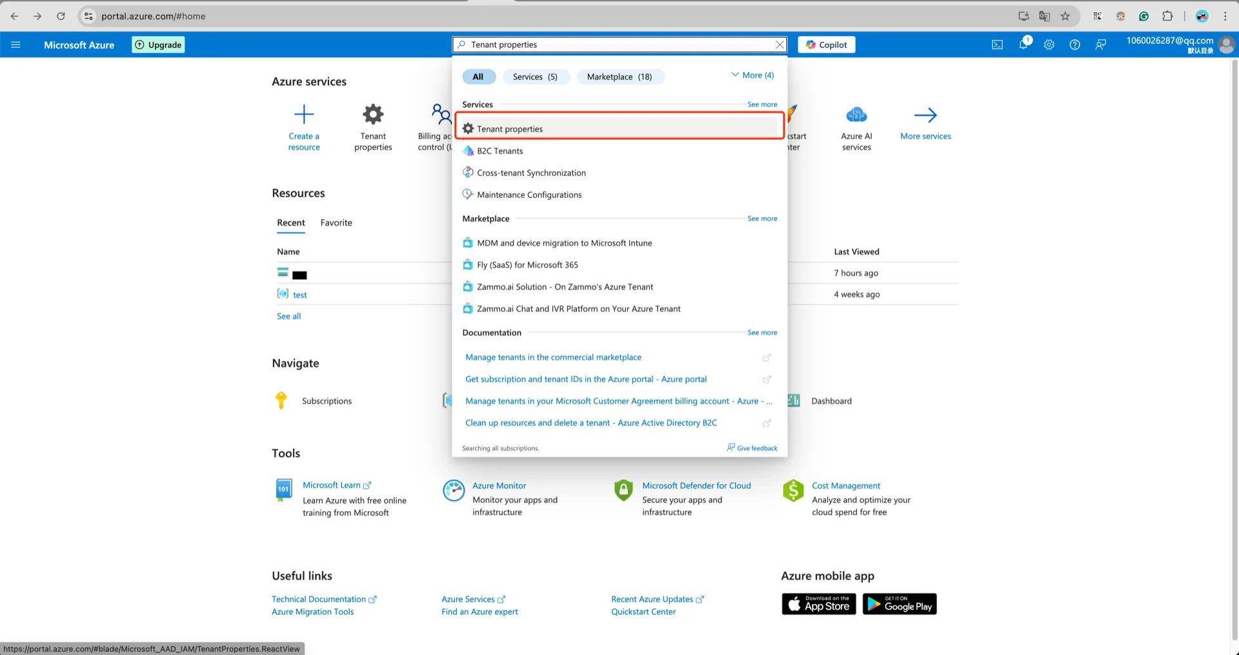The width and height of the screenshot is (1239, 655).
Task: Open Get subscription and tenant IDs doc
Action: point(586,379)
